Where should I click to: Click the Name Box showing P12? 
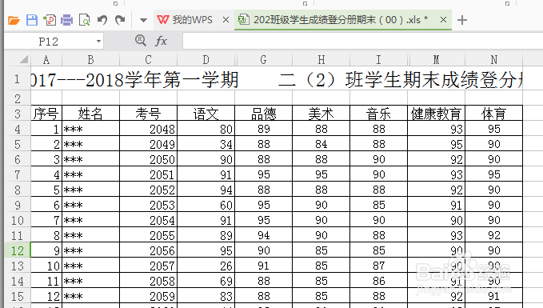click(x=49, y=42)
